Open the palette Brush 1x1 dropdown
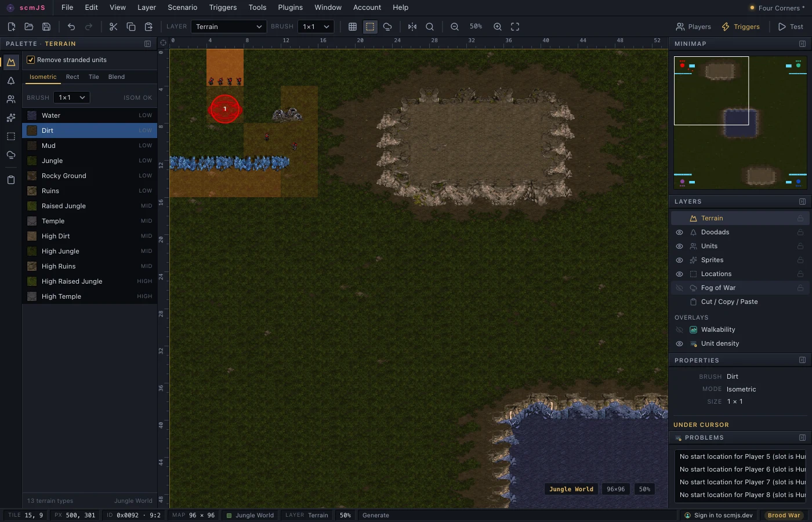This screenshot has height=522, width=812. (x=72, y=97)
